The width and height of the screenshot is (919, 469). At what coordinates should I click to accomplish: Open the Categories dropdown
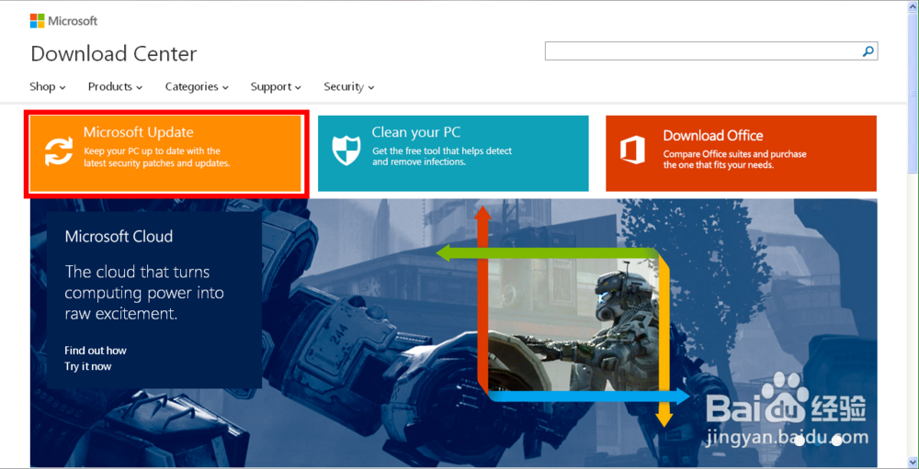(x=197, y=86)
